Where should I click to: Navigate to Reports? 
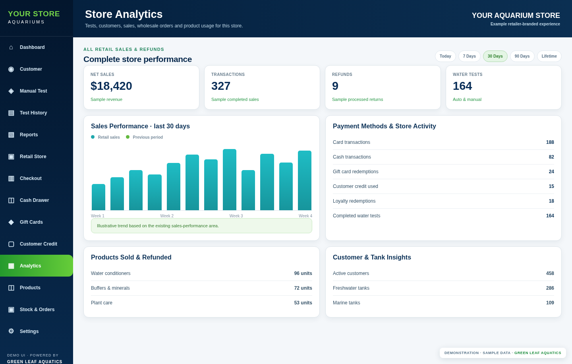point(37,135)
